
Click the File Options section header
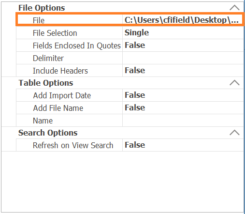[42, 8]
